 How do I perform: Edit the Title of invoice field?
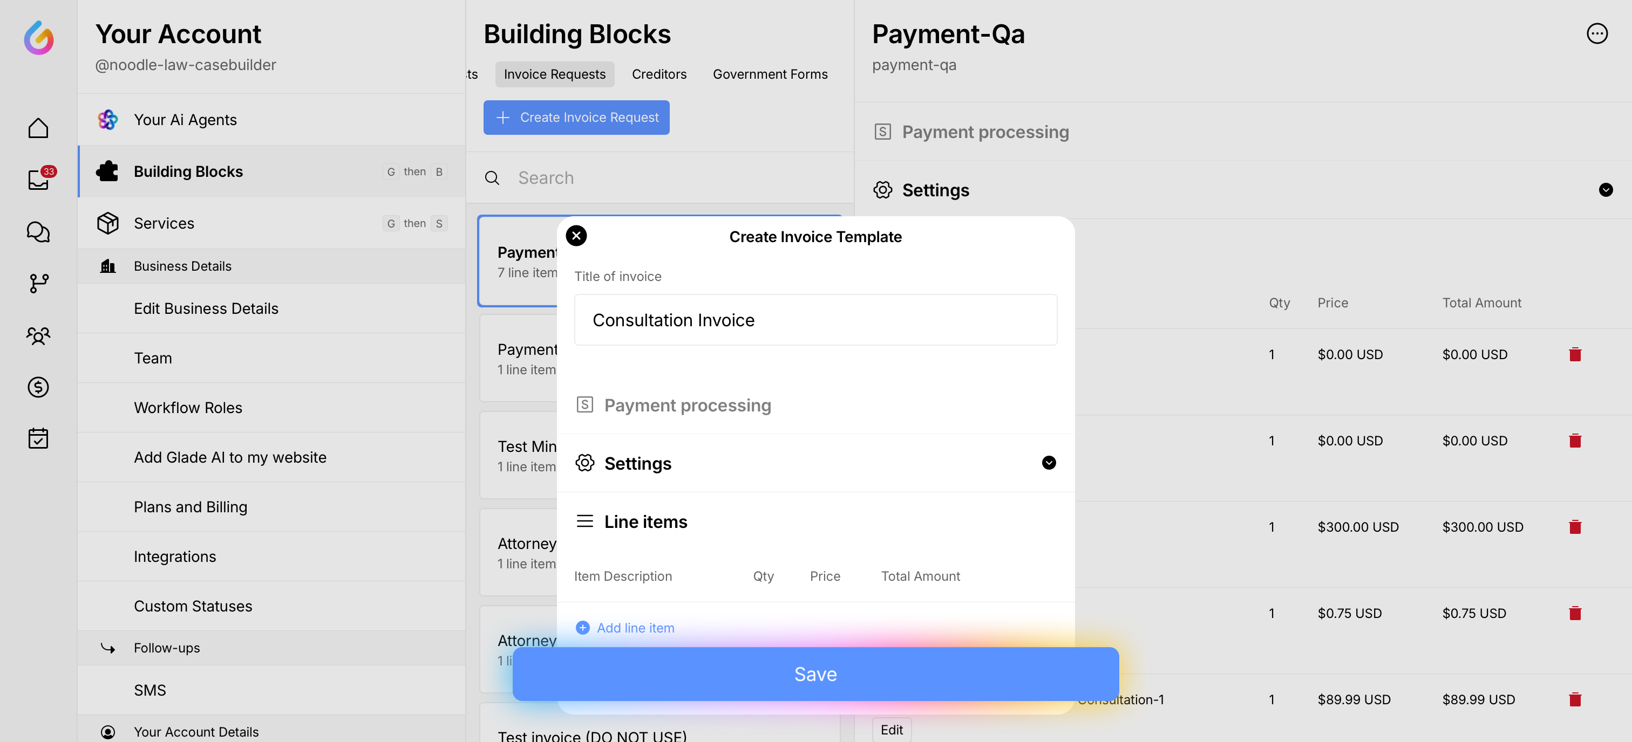coord(815,320)
